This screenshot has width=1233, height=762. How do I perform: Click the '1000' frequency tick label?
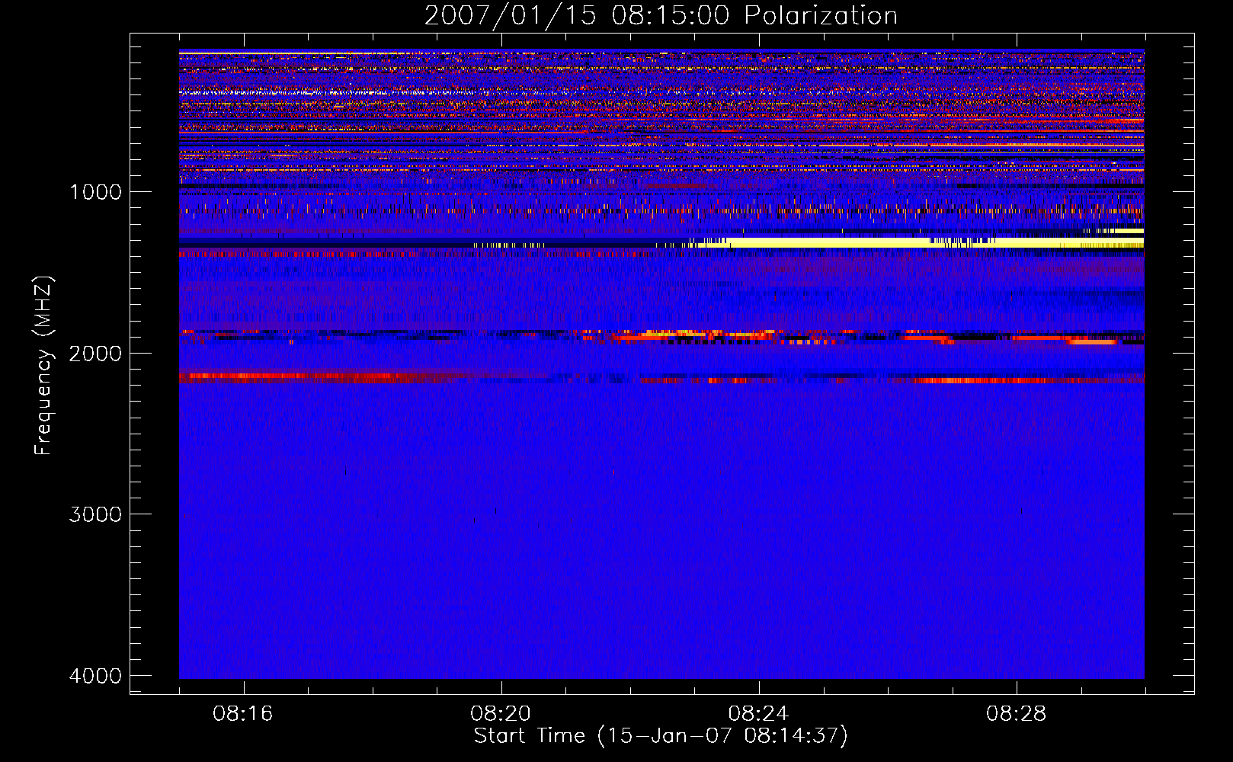point(95,191)
